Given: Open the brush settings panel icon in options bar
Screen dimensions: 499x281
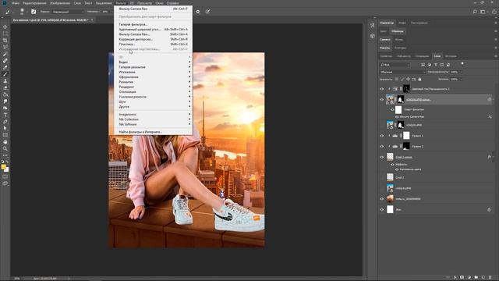Looking at the screenshot, I should pos(34,12).
